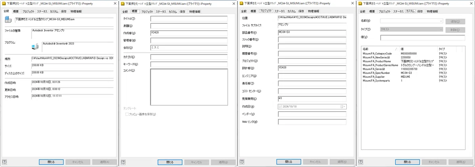Click the 値(V) input field in カスタム dialog
This screenshot has width=475, height=167.
(422, 38)
